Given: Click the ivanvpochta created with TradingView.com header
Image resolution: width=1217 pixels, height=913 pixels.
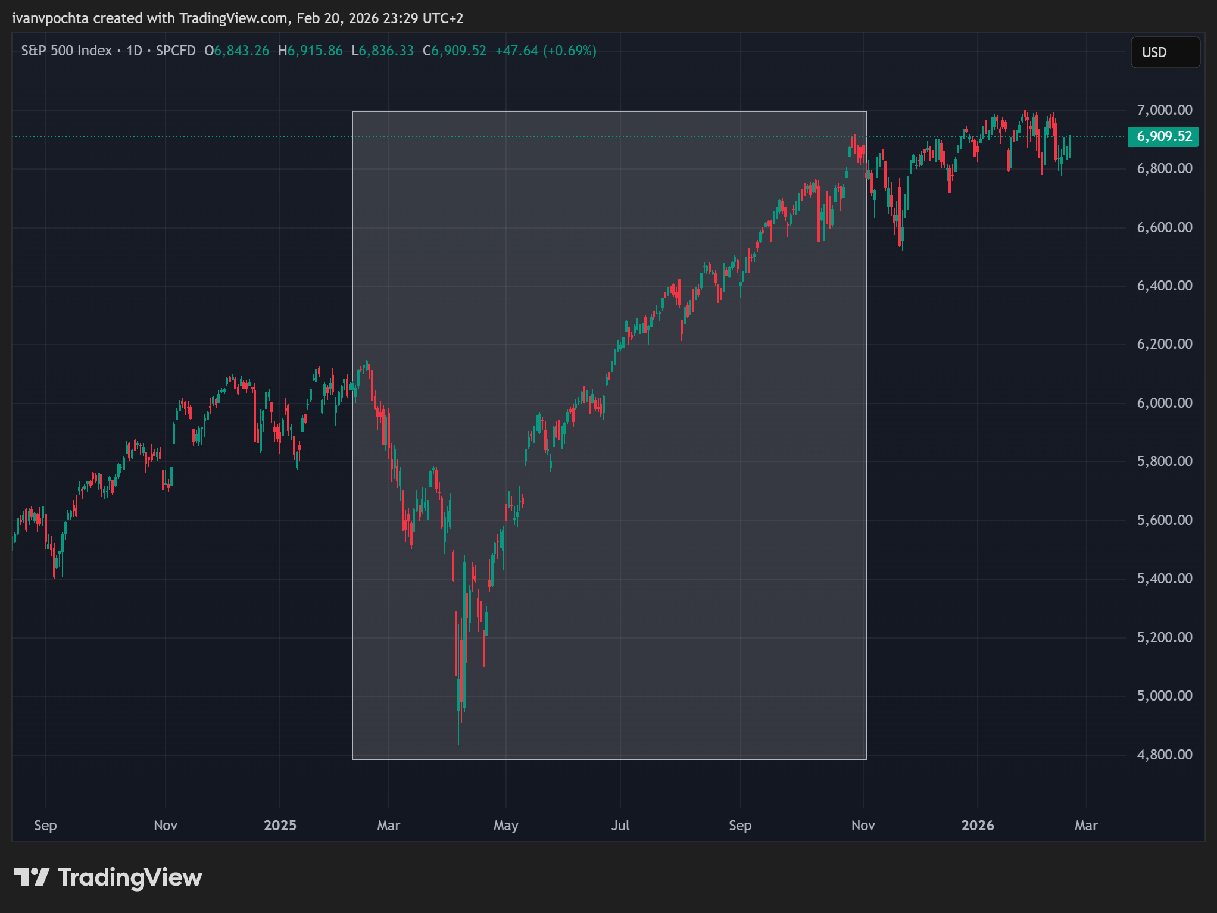Looking at the screenshot, I should [x=237, y=18].
